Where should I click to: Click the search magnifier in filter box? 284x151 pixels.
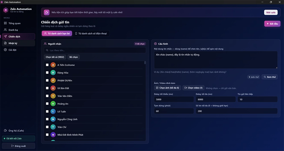(47, 50)
